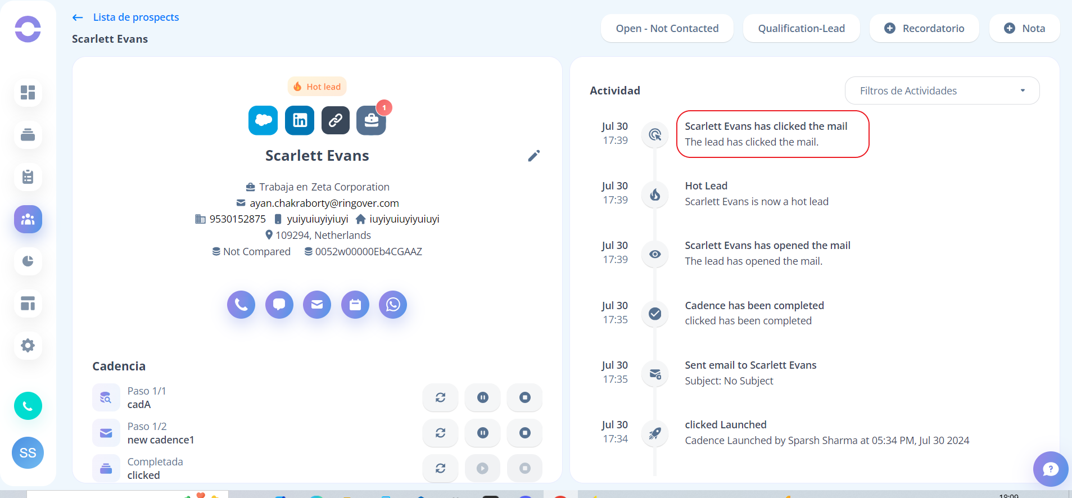
Task: Open the templates layout icon in sidebar
Action: [28, 304]
